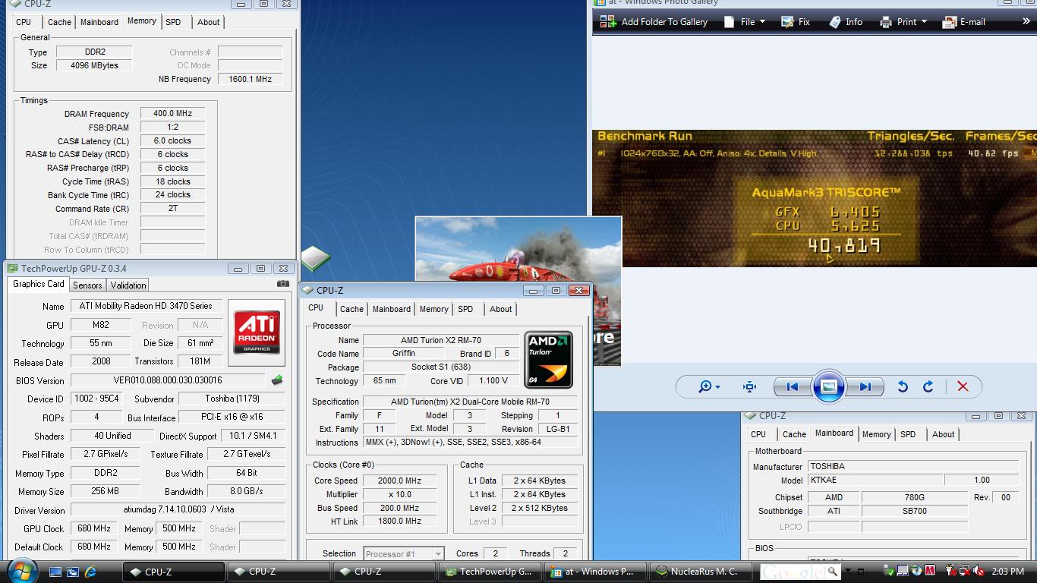Click AquaMark3 score 40,819
This screenshot has height=583, width=1037.
[x=843, y=246]
